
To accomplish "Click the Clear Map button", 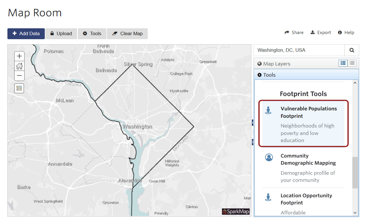I will point(127,33).
